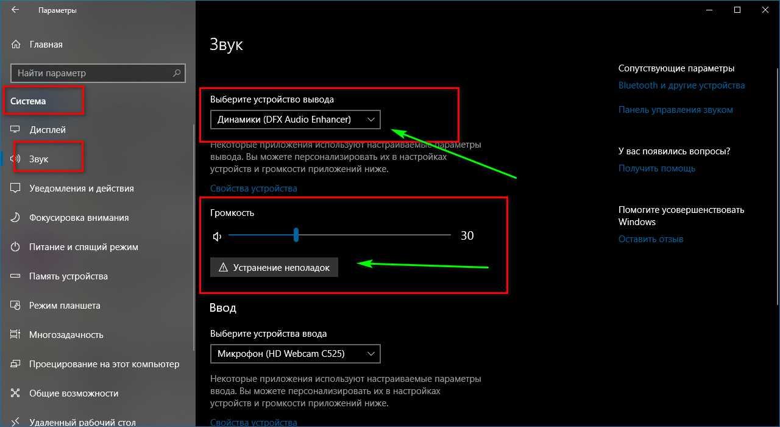Open Многозадачность page

pos(66,335)
